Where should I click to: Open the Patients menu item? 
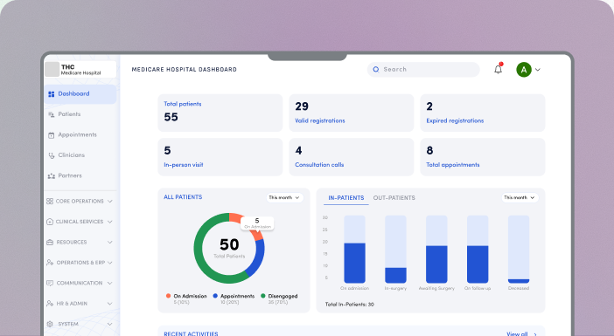pos(80,114)
